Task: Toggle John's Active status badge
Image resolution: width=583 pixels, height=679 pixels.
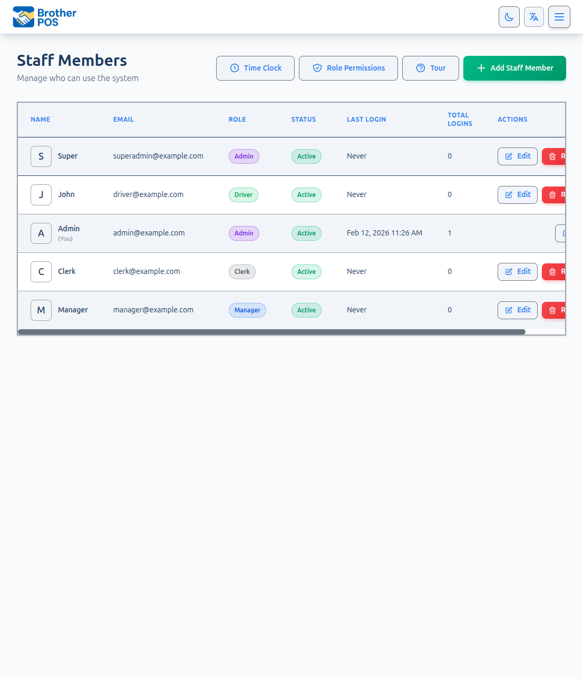Action: click(306, 194)
